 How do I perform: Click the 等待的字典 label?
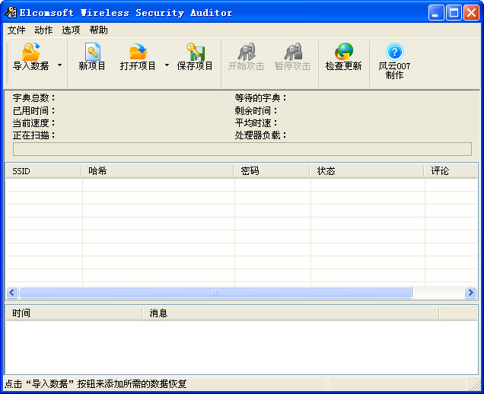click(x=260, y=98)
